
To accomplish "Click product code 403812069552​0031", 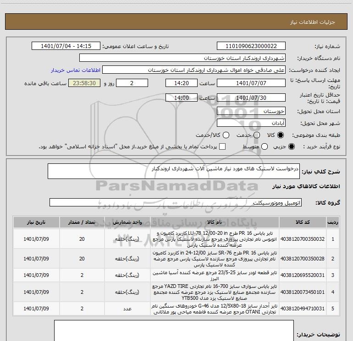I will click(x=303, y=275).
